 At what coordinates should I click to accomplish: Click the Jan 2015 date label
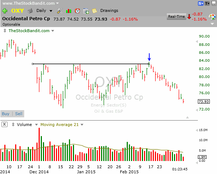click(x=86, y=172)
